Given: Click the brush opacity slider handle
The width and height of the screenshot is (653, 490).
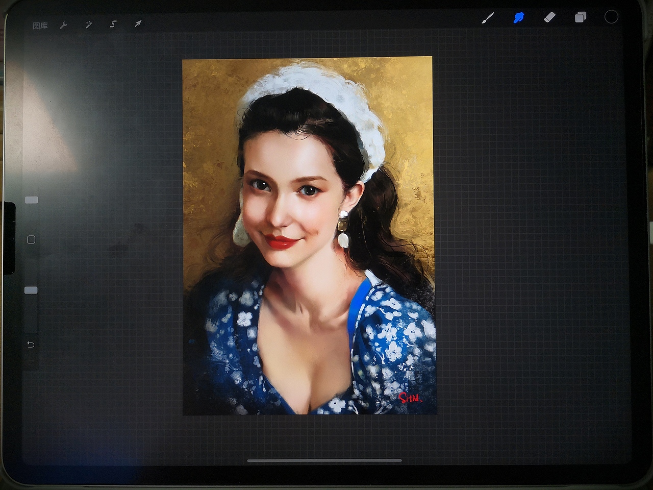Looking at the screenshot, I should (31, 290).
